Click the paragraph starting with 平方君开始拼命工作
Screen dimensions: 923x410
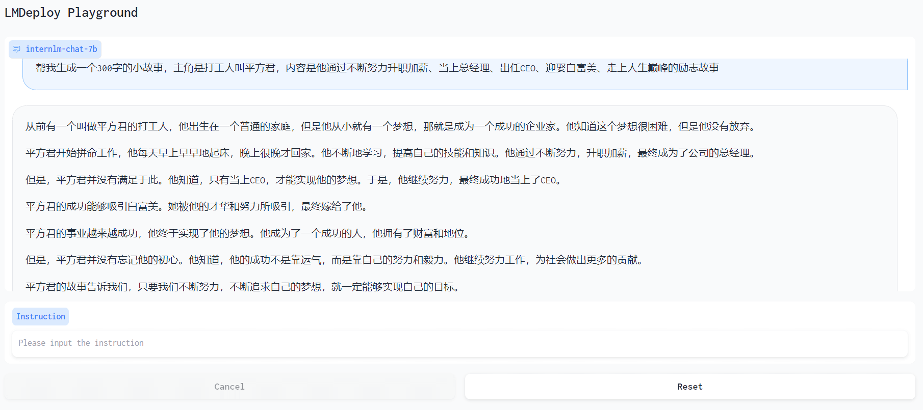pos(390,153)
